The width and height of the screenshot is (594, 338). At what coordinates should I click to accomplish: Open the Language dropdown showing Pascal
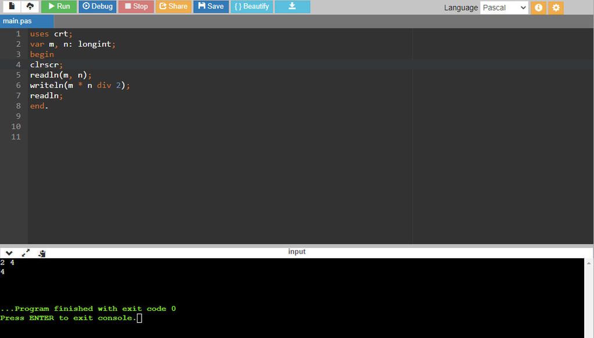[x=504, y=8]
